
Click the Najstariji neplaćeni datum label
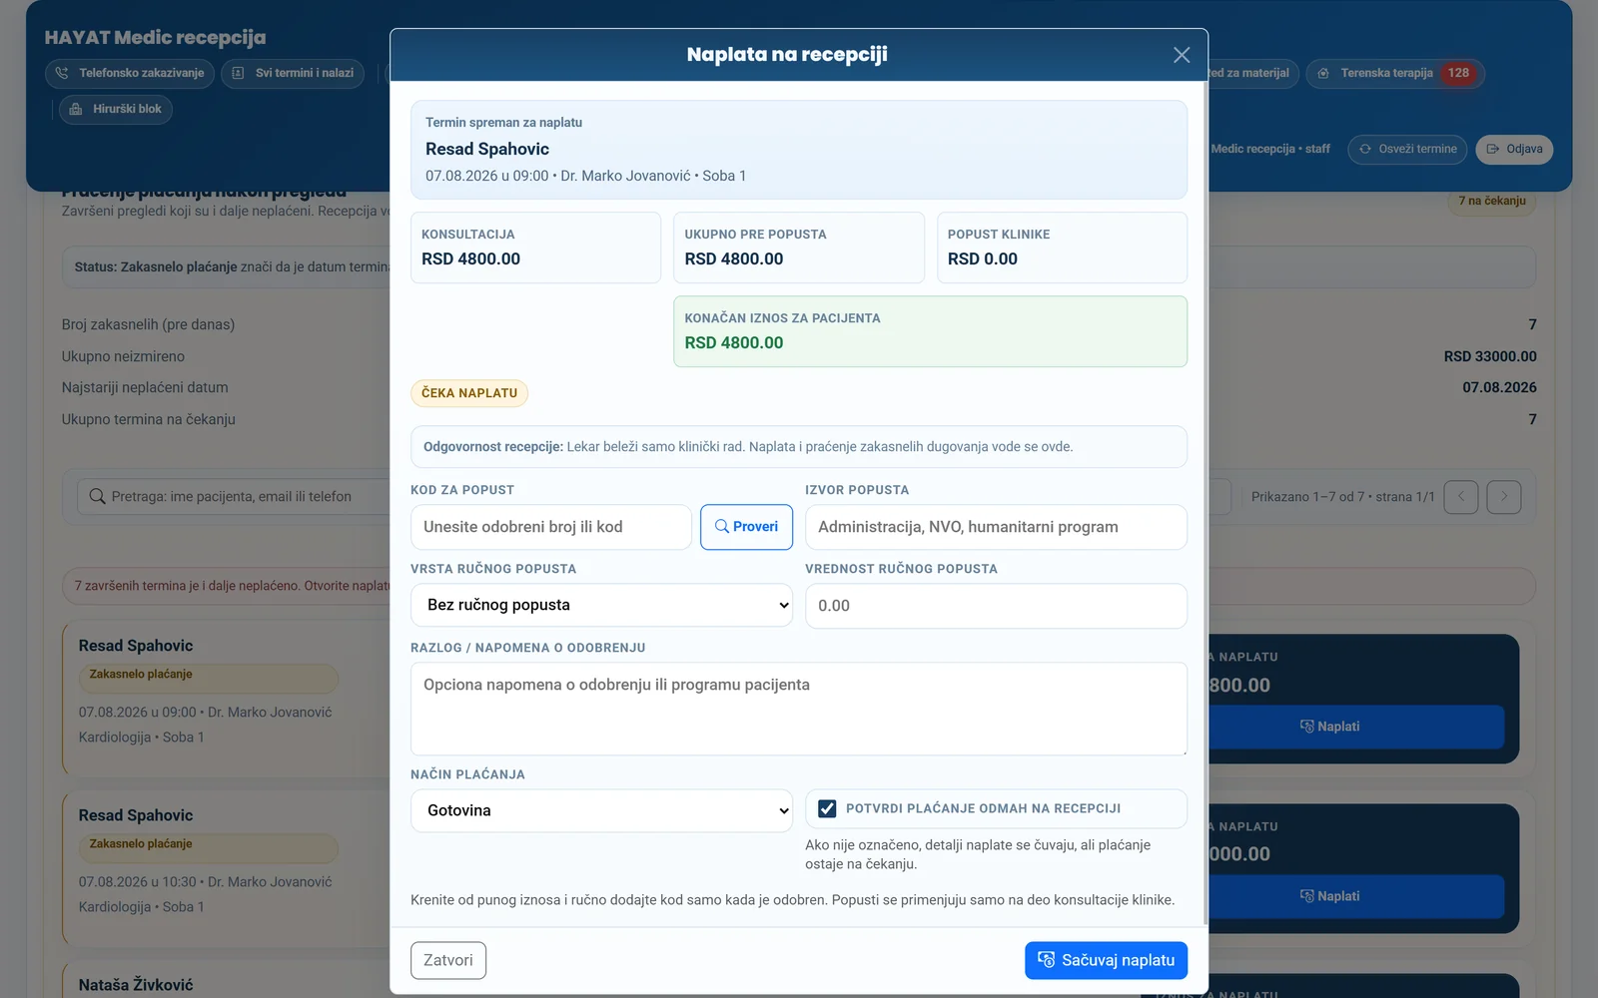coord(145,387)
